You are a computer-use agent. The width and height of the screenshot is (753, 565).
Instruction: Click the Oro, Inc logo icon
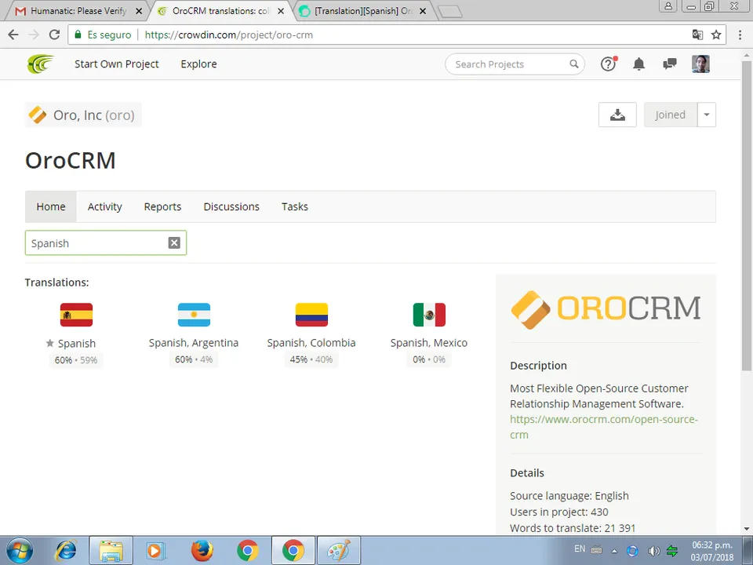38,115
